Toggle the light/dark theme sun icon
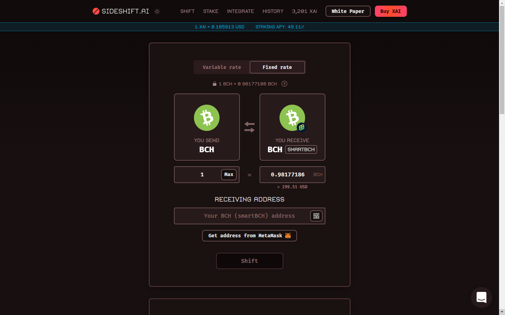 (x=157, y=12)
